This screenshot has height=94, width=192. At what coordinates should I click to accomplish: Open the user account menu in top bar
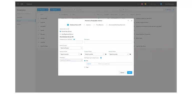click(170, 4)
